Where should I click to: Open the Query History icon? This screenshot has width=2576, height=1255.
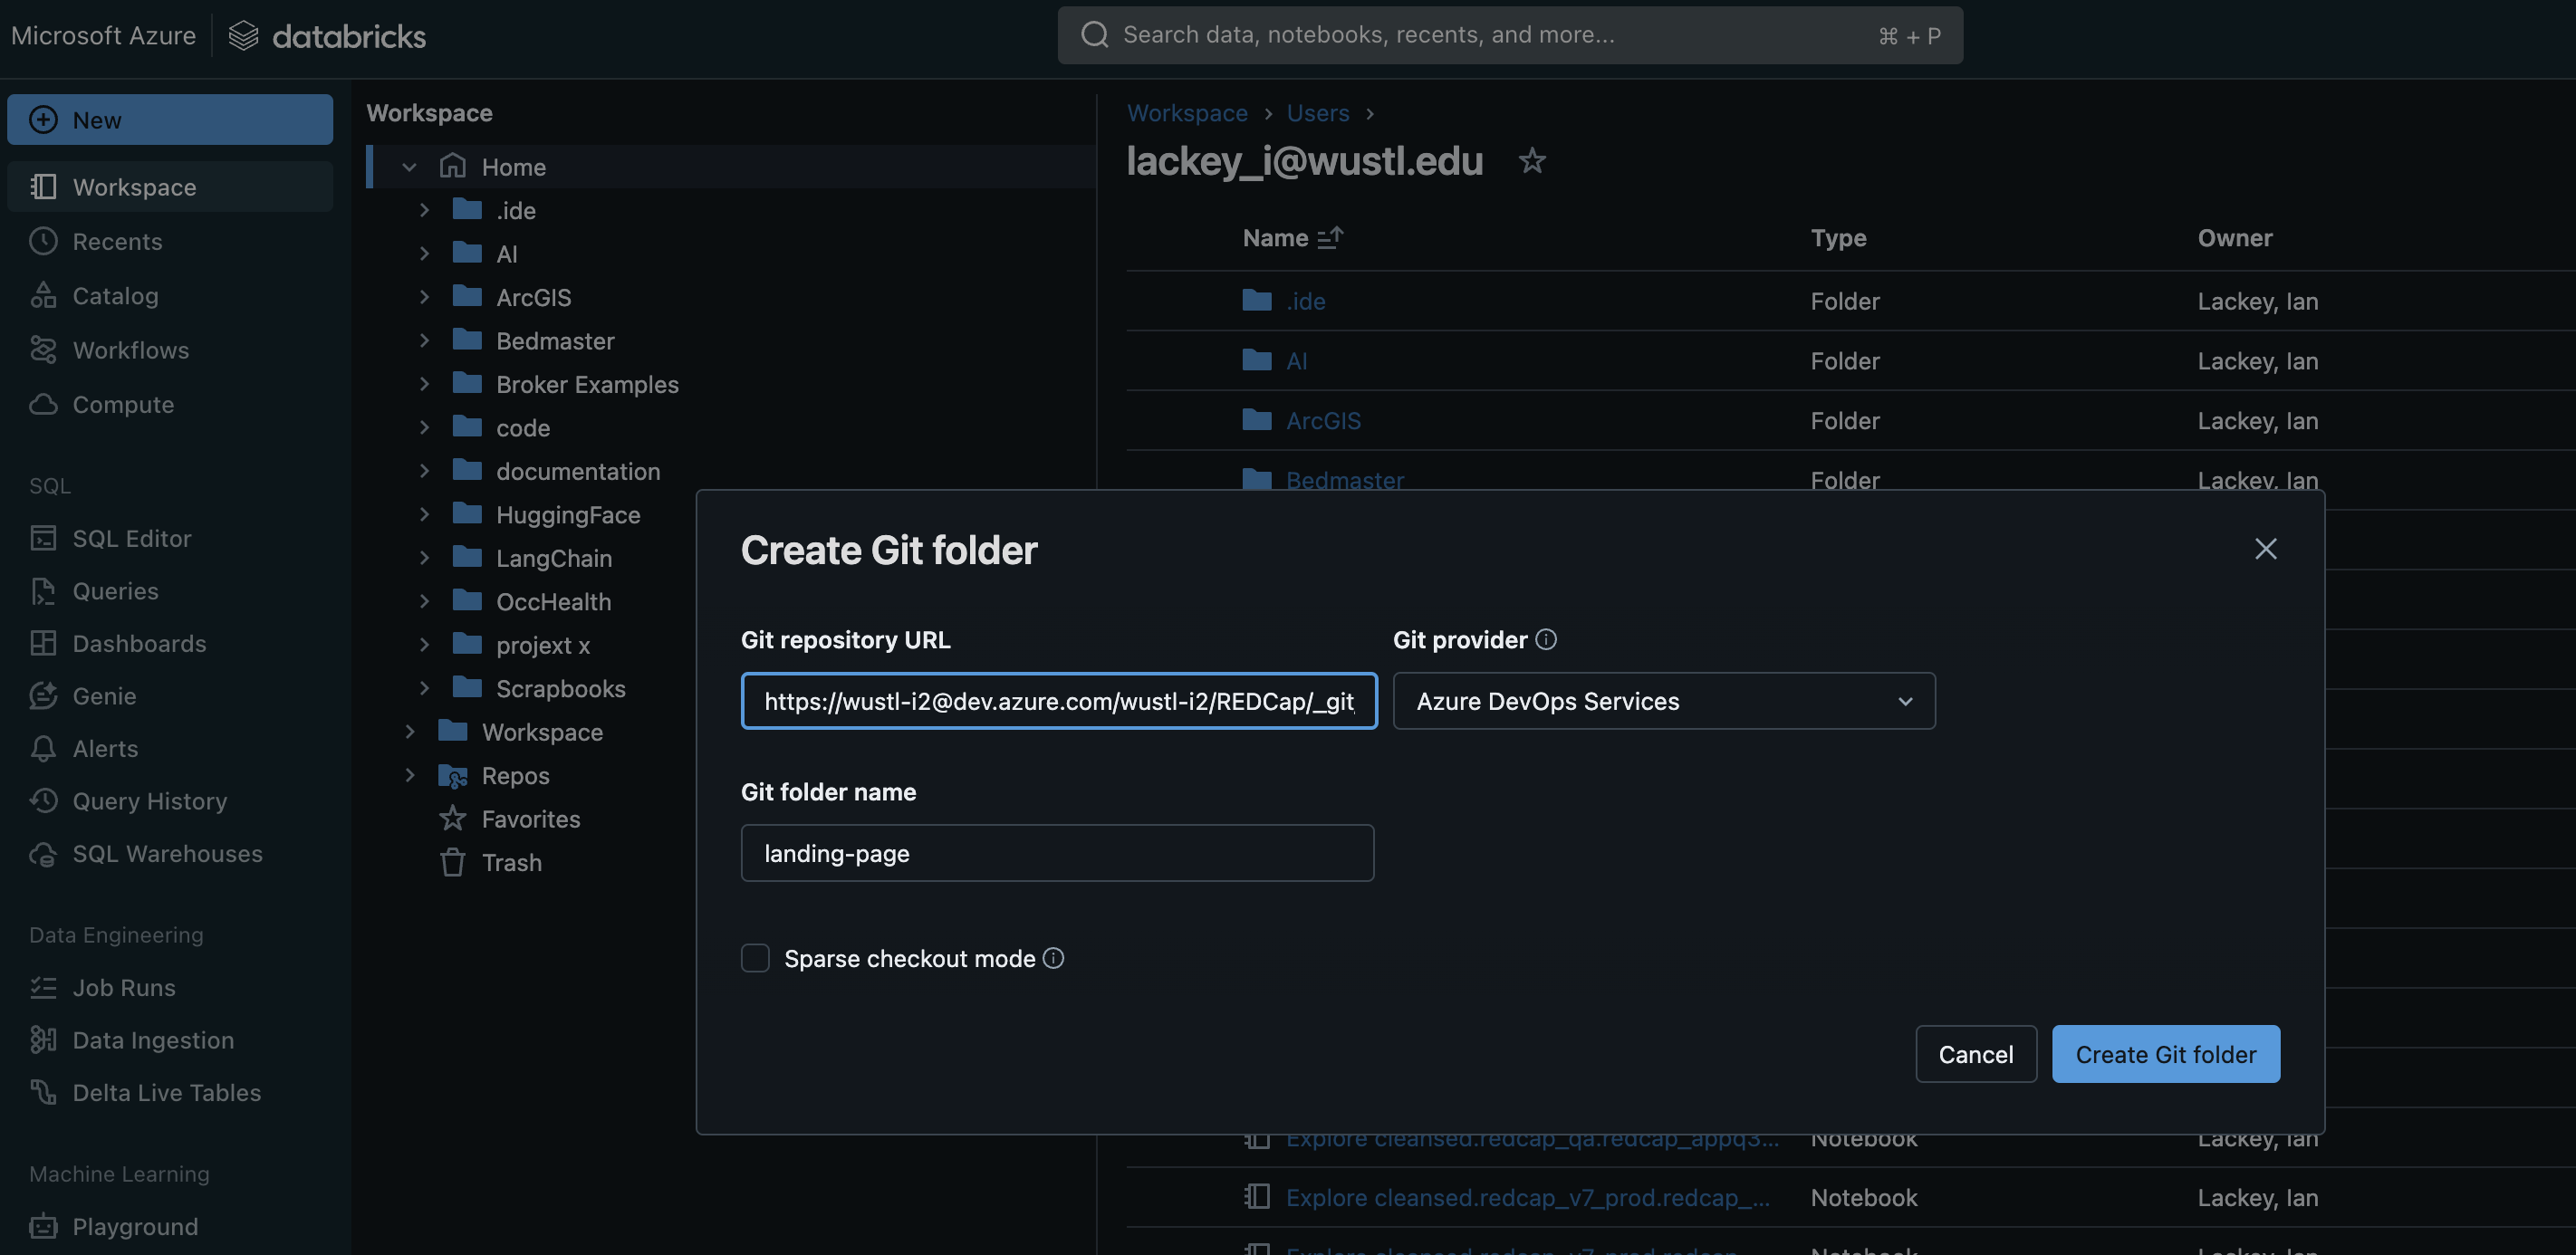coord(43,801)
